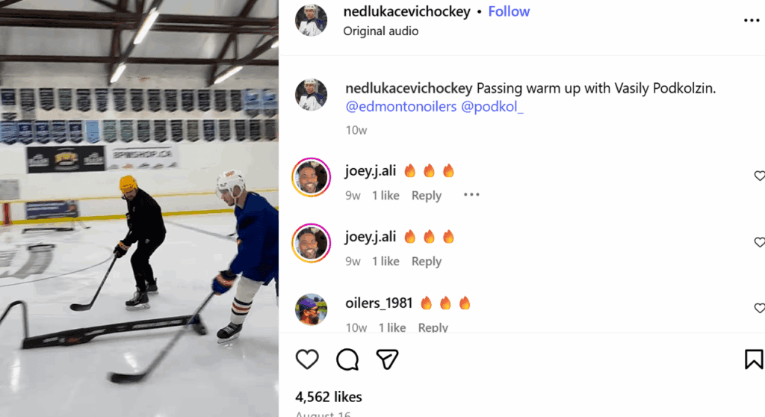The height and width of the screenshot is (417, 765).
Task: Open comment options next to first joey.j.ali reply
Action: (x=471, y=195)
